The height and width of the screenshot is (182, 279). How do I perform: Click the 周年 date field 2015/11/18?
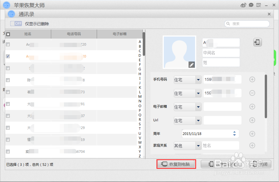coord(210,134)
